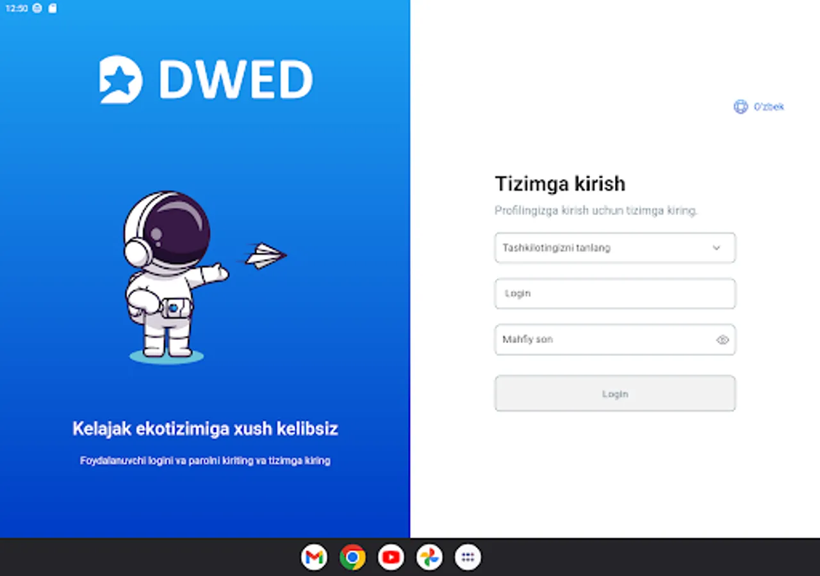Expand the Tashkilotingizni tanlang dropdown
Screen dimensions: 820x576
coord(615,248)
